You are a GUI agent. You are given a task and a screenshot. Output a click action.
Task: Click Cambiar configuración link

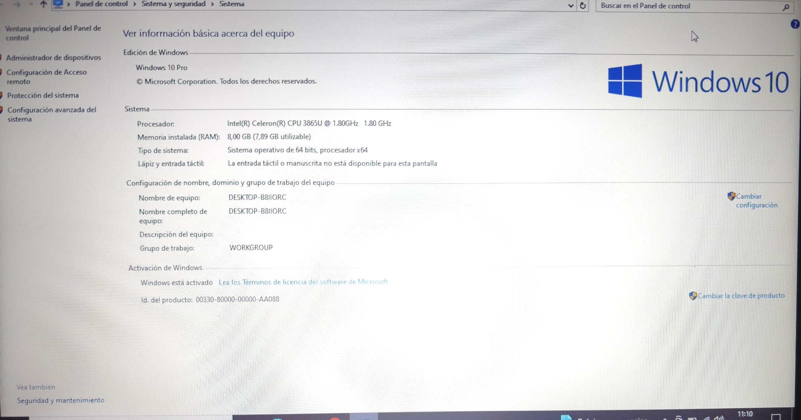click(756, 200)
